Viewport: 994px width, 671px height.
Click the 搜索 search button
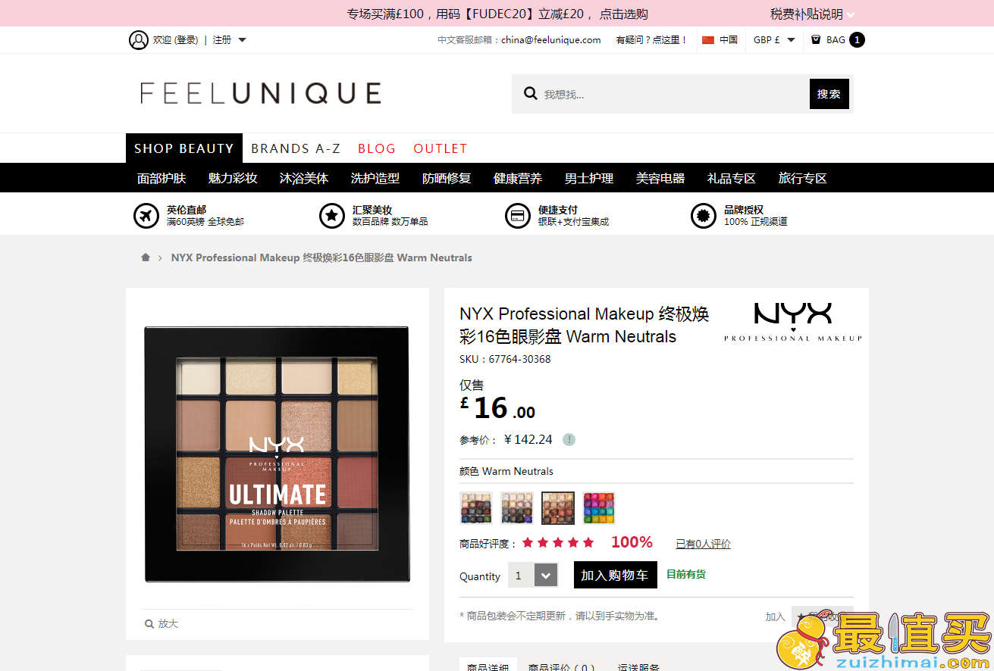tap(829, 94)
